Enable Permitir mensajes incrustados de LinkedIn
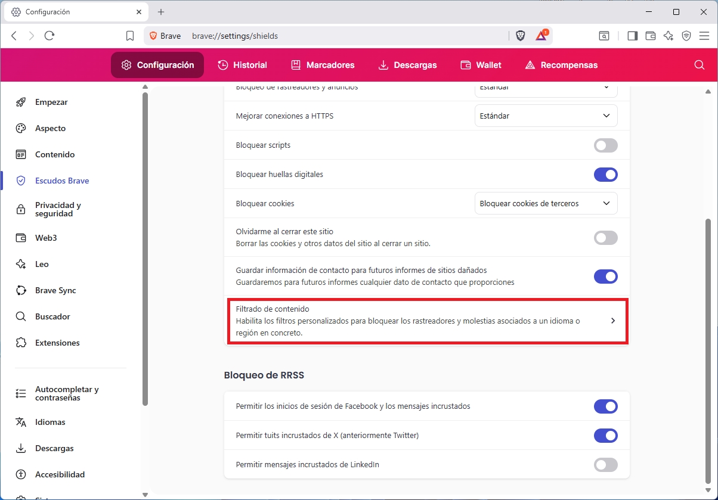The height and width of the screenshot is (500, 718). (x=605, y=464)
